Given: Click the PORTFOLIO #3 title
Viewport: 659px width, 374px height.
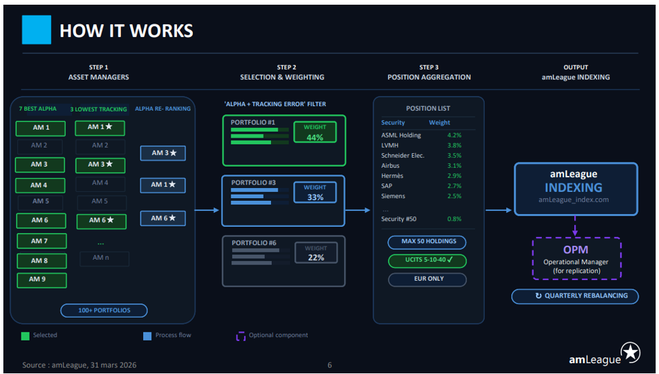Looking at the screenshot, I should 254,183.
